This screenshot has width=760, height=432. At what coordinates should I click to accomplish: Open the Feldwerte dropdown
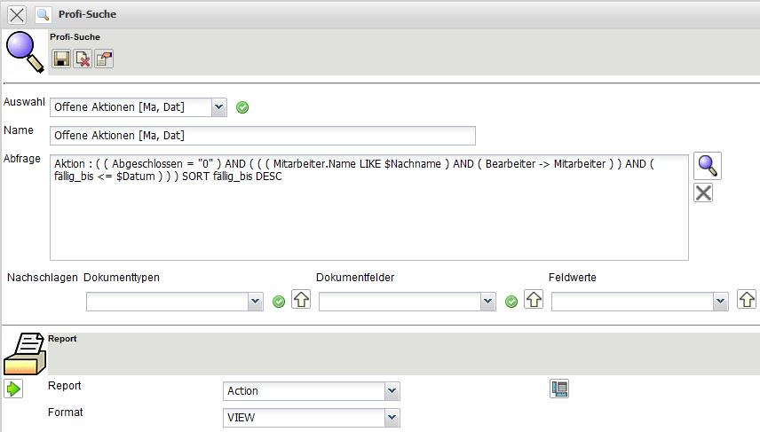[720, 302]
